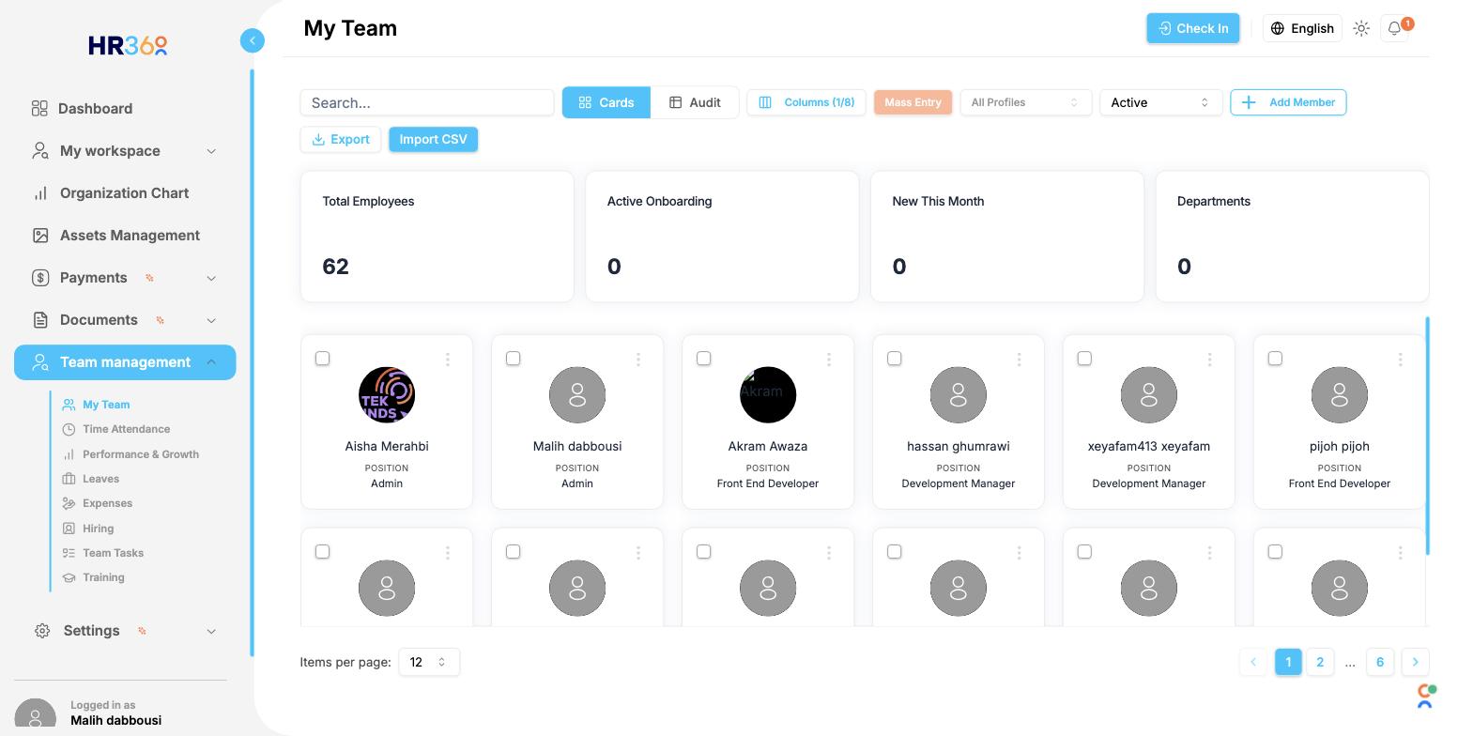Viewport: 1458px width, 736px height.
Task: Collapse Team management section
Action: pyautogui.click(x=125, y=362)
